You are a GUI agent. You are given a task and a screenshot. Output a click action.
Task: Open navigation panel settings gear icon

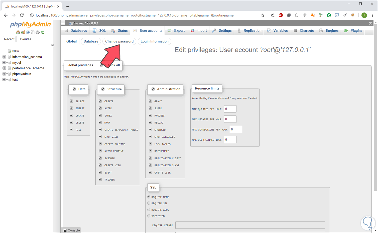tap(38, 32)
